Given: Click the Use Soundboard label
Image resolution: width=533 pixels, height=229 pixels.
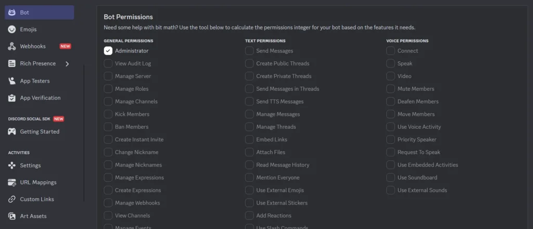Looking at the screenshot, I should pyautogui.click(x=417, y=178).
